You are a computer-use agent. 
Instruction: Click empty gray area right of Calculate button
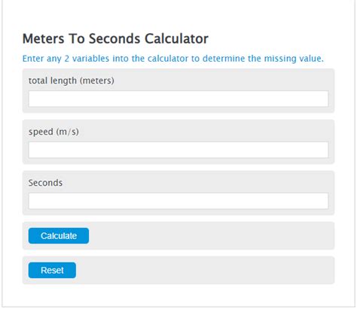[x=211, y=235]
